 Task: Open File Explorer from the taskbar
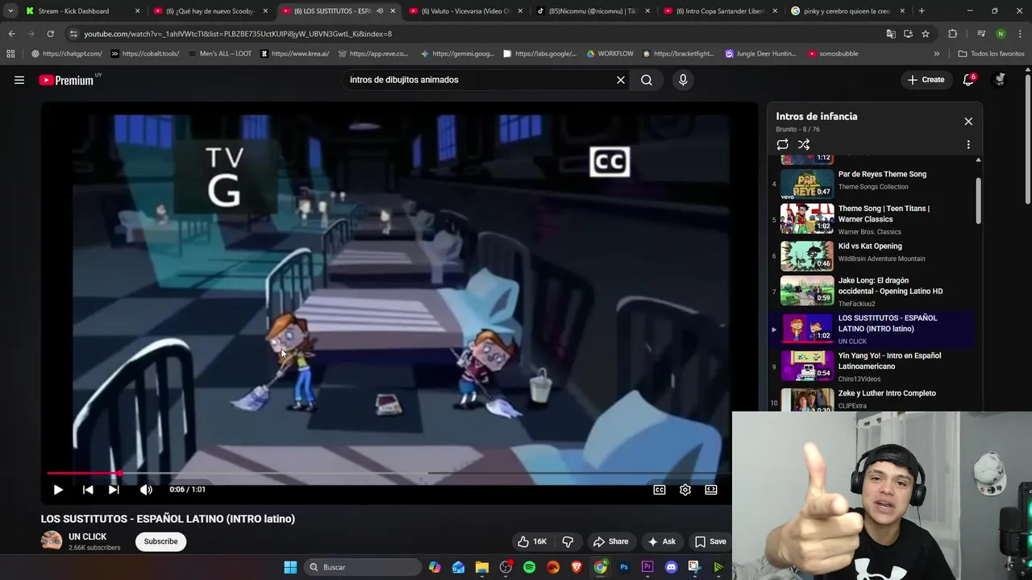[x=482, y=567]
